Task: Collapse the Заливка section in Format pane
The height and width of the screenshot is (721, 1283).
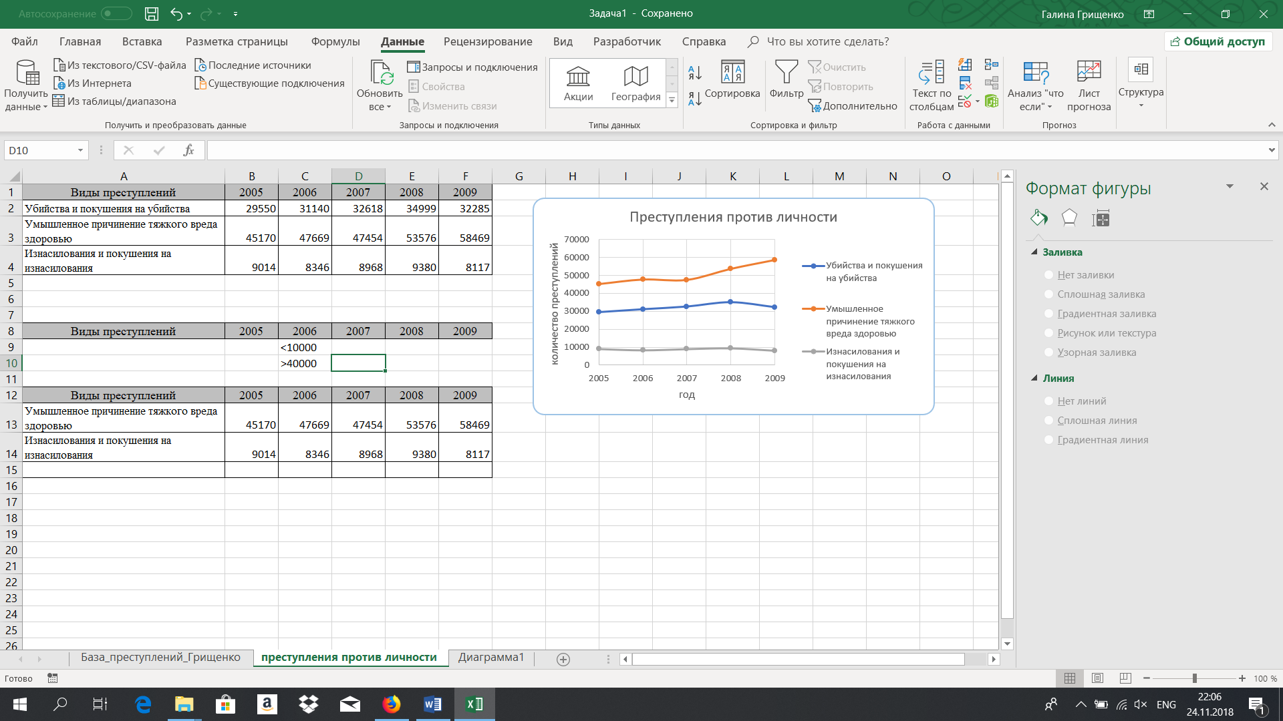Action: tap(1034, 252)
